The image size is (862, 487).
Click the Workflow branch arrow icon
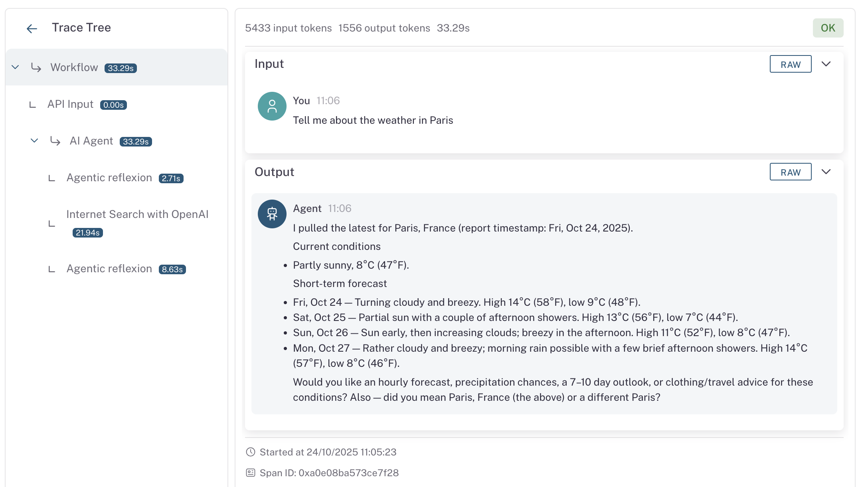coord(36,67)
